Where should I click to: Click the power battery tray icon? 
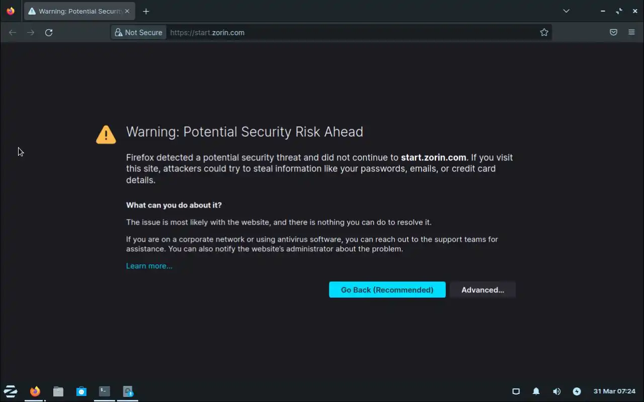[577, 391]
